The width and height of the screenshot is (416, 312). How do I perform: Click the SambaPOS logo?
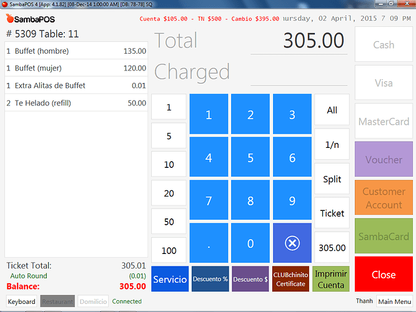tap(30, 19)
